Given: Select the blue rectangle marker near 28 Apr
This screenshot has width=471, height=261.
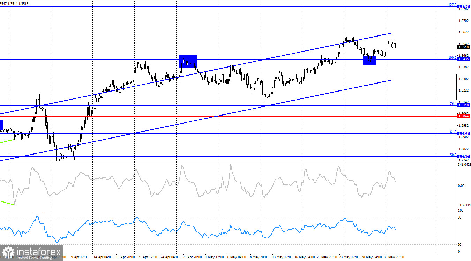Looking at the screenshot, I should point(188,62).
